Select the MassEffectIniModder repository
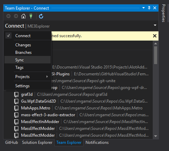 (40, 122)
